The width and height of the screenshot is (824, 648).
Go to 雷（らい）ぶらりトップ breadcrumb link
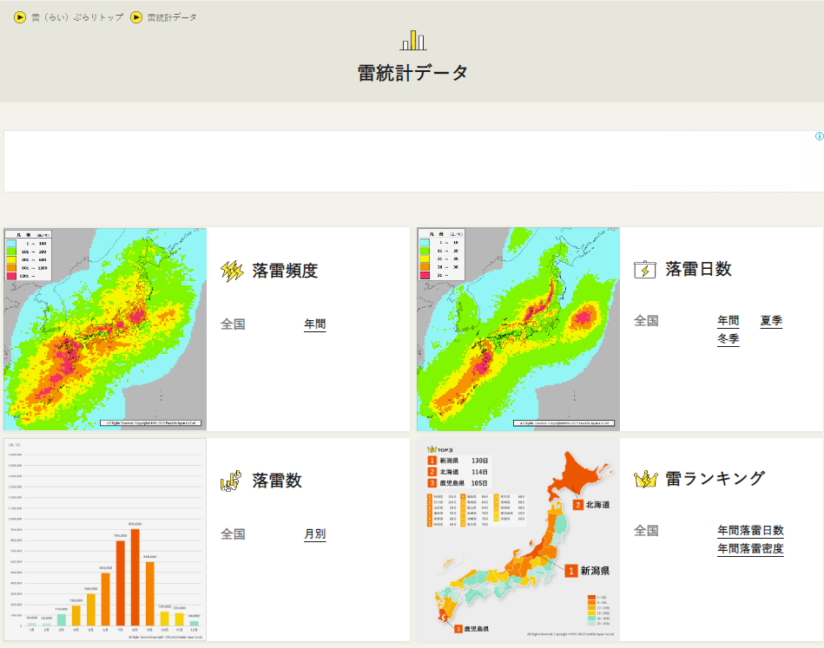tap(77, 17)
